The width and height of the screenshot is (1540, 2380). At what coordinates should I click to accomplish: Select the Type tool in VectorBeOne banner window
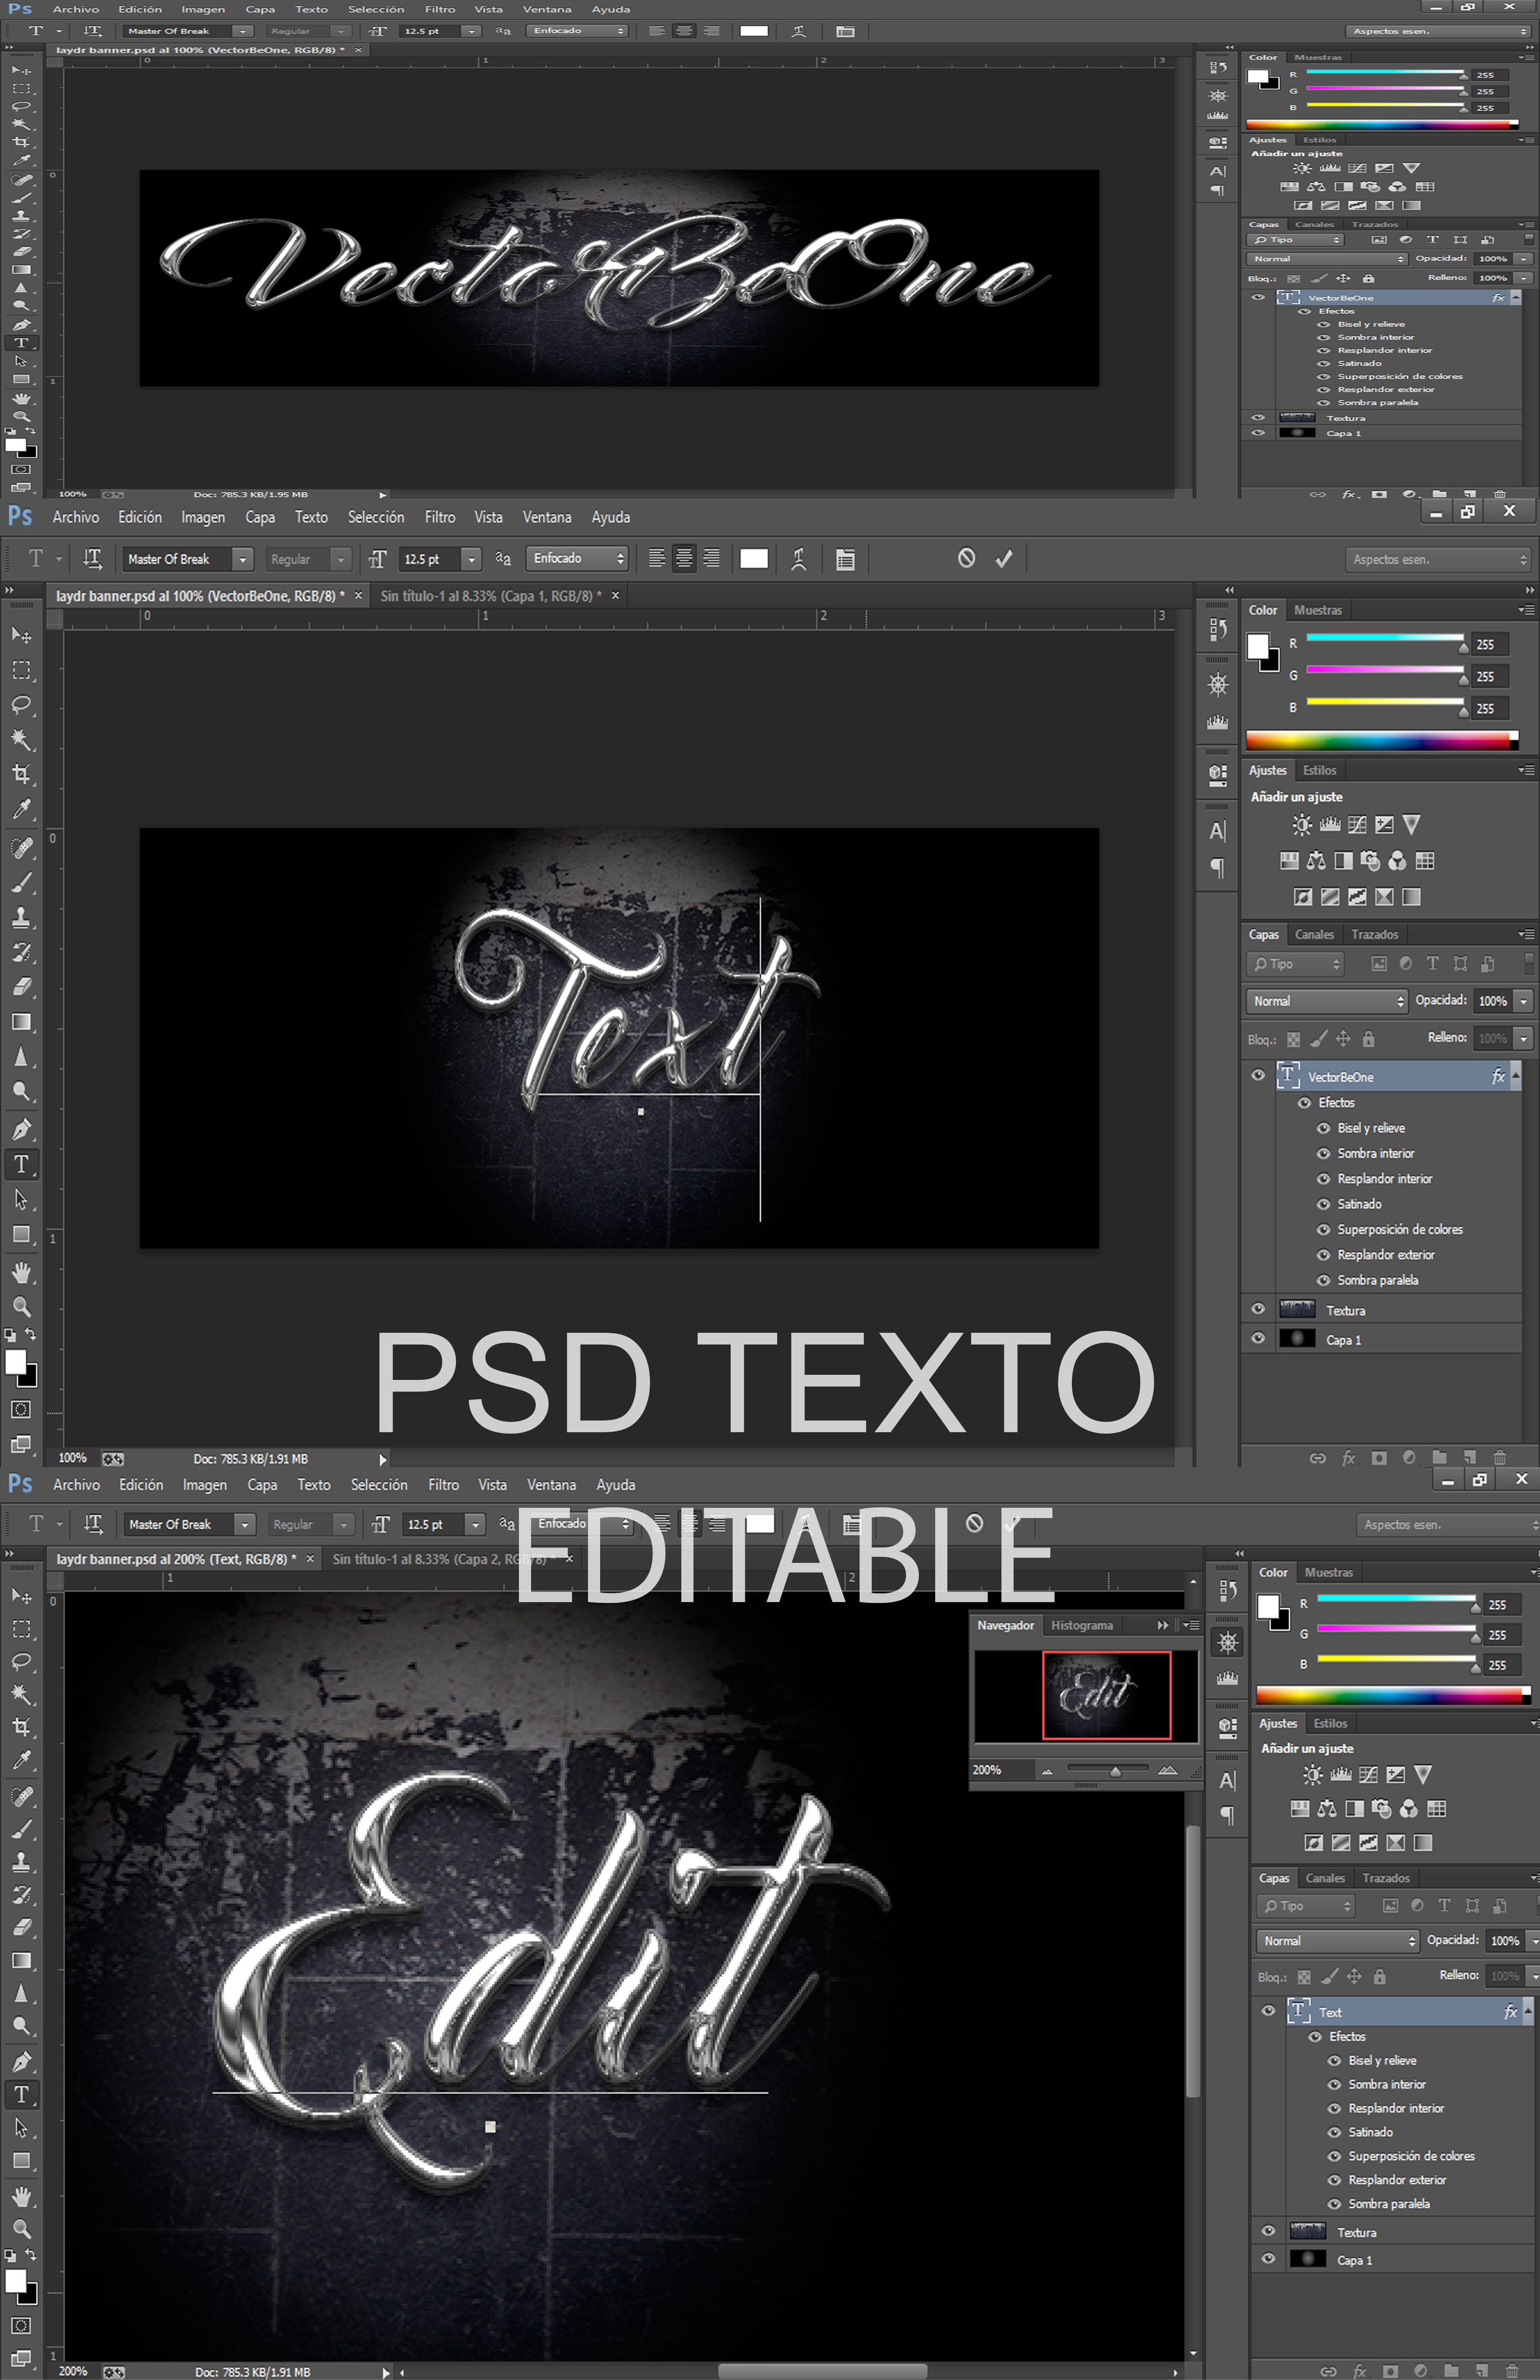[x=21, y=343]
